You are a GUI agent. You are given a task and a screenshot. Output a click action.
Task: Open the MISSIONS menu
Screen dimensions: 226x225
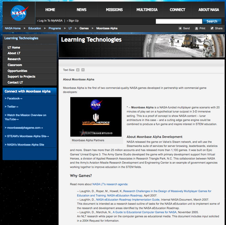(114, 10)
